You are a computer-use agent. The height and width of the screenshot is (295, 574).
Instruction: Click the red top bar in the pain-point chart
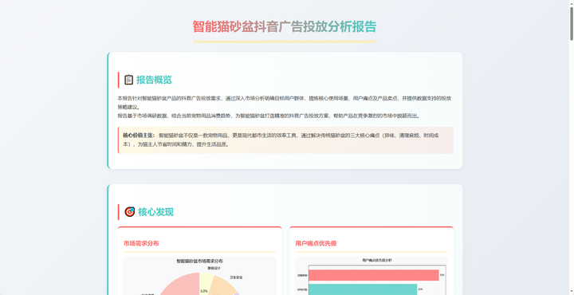click(x=374, y=275)
